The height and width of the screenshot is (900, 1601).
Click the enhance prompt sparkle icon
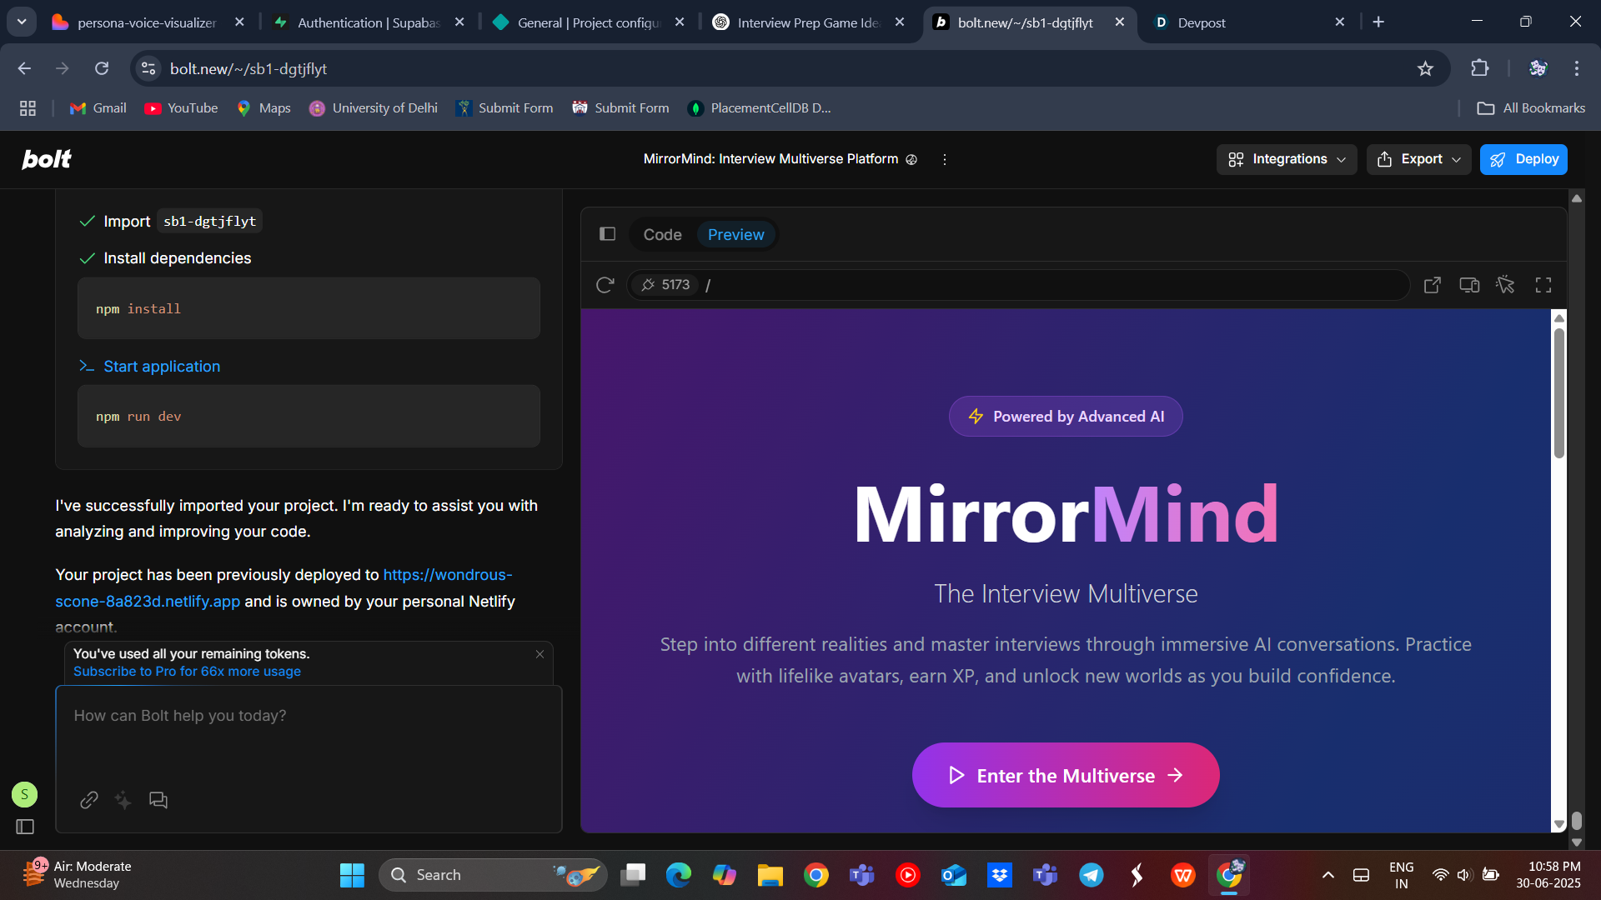click(x=123, y=800)
